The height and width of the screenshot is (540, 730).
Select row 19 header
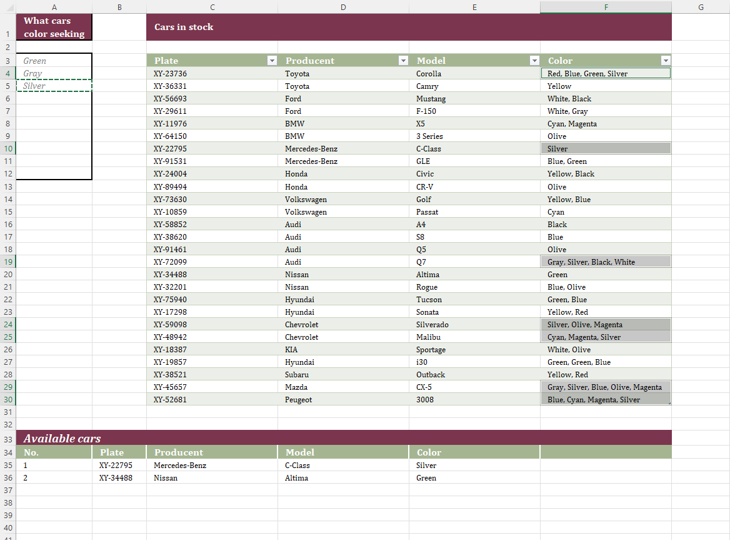click(x=8, y=262)
